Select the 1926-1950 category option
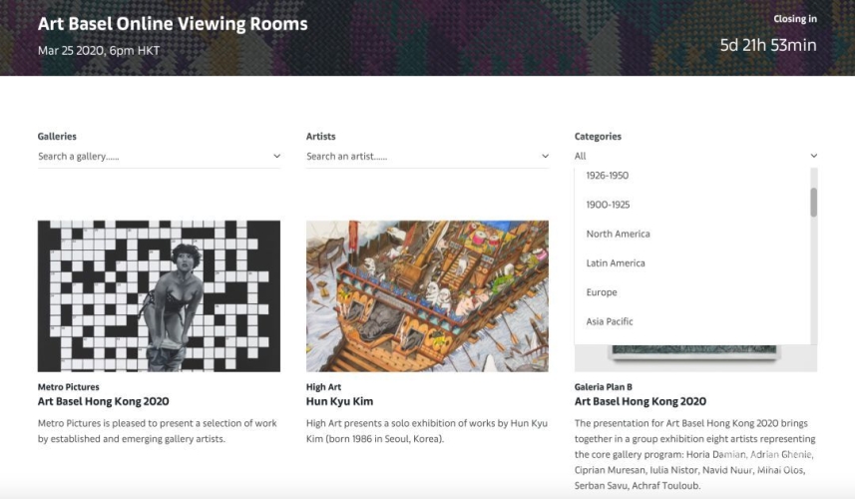Viewport: 855px width, 499px height. (x=608, y=176)
